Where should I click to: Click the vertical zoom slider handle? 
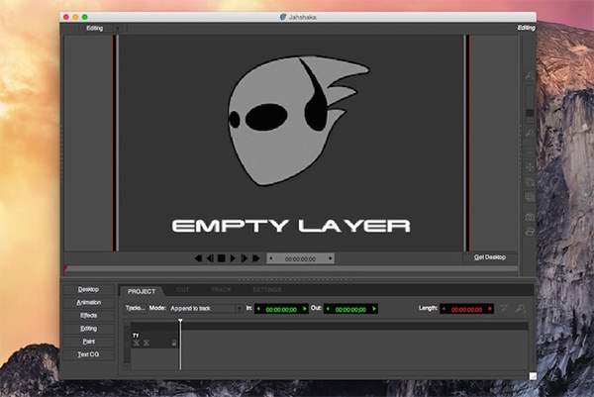tap(530, 113)
